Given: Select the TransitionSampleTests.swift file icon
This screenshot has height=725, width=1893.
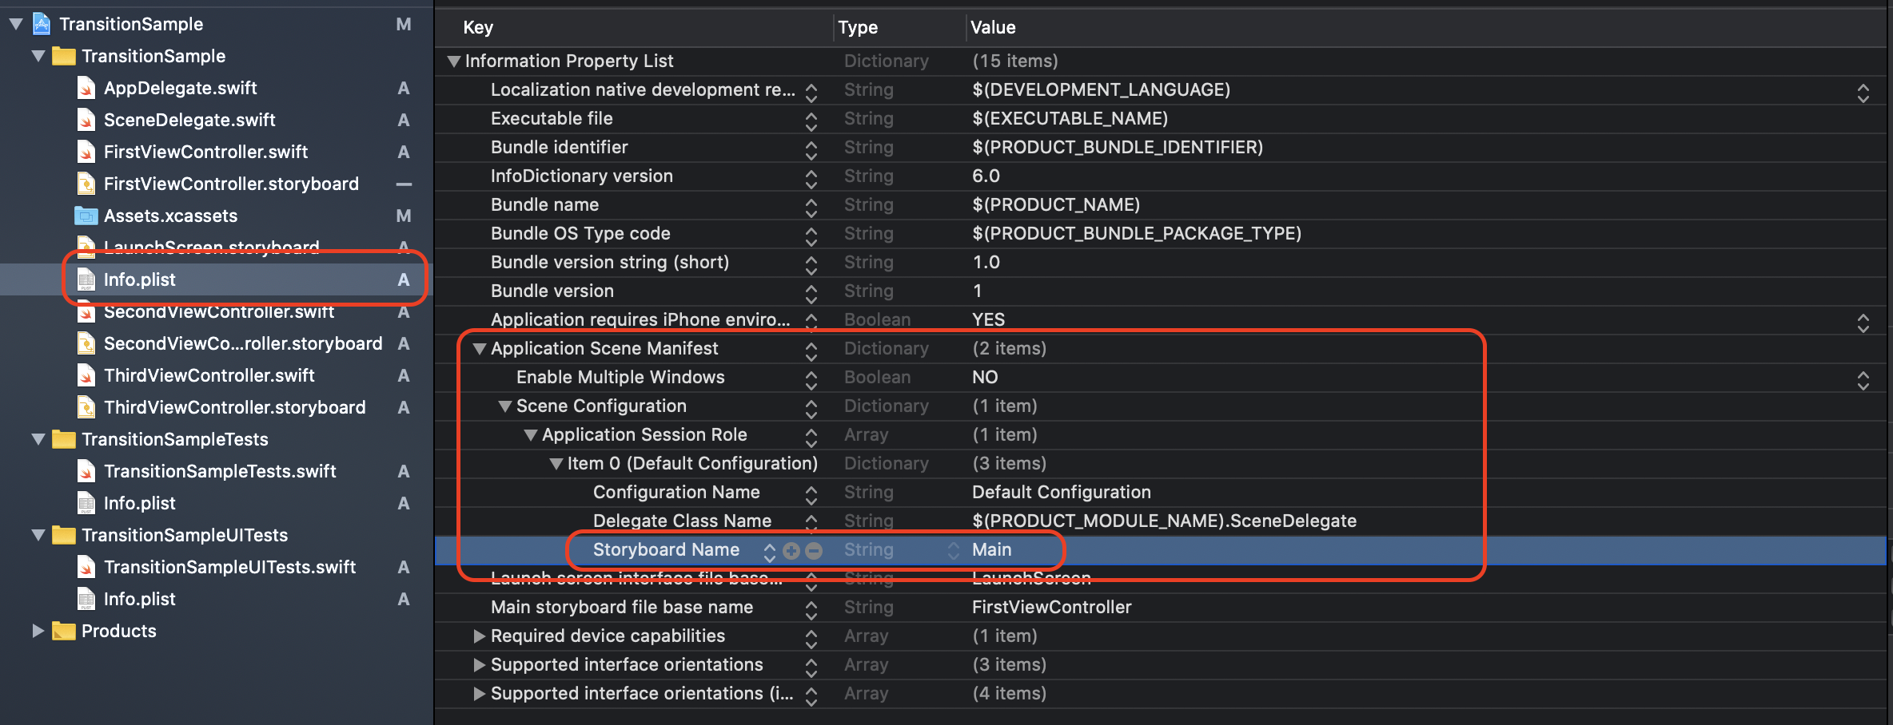Looking at the screenshot, I should [86, 471].
